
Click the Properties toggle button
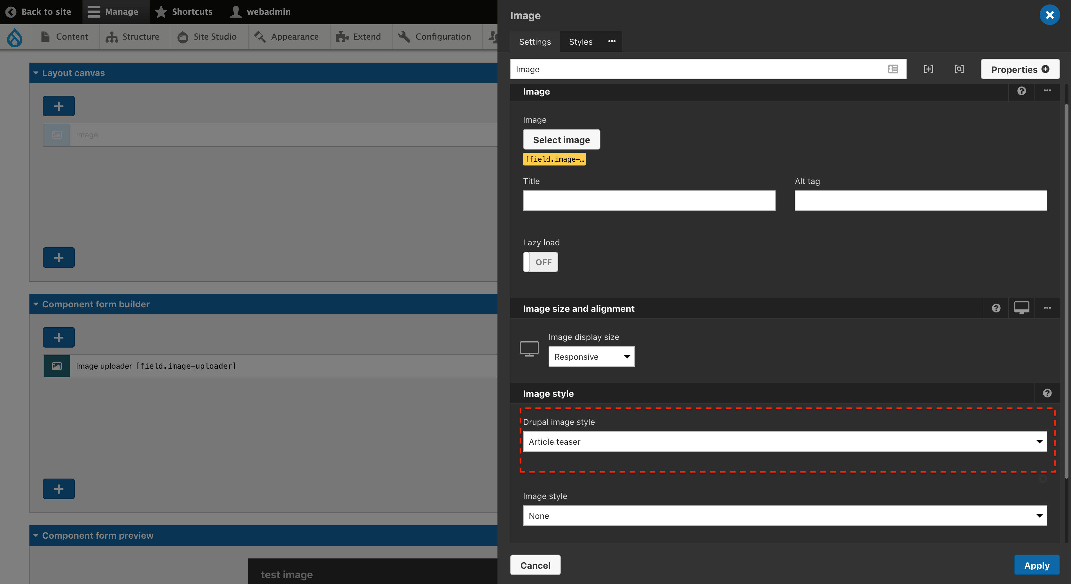pyautogui.click(x=1020, y=69)
